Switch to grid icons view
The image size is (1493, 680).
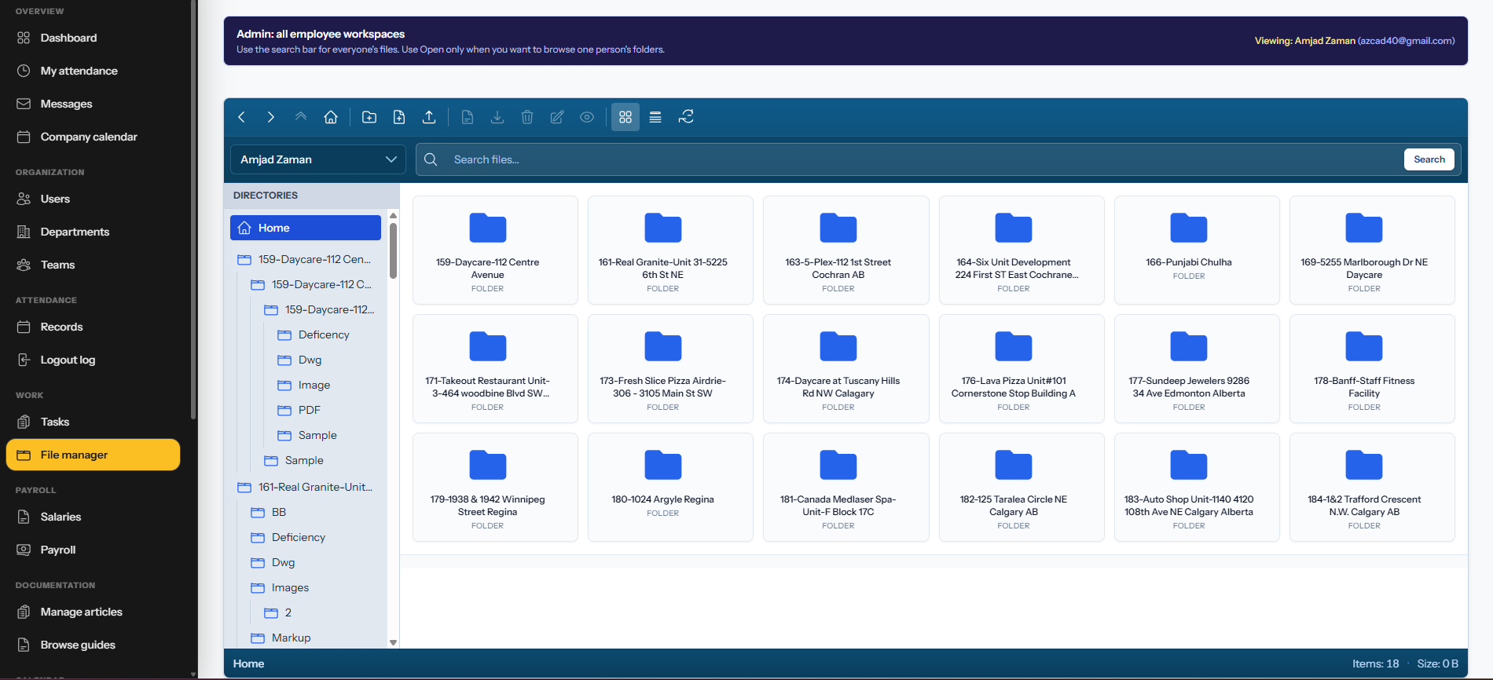coord(625,117)
